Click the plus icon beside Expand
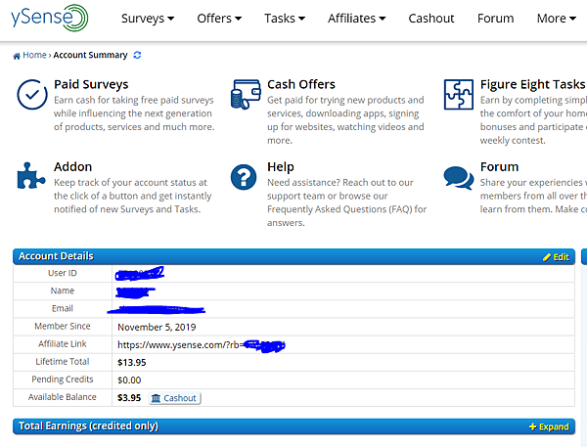Screen dimensions: 587x447 (533, 426)
